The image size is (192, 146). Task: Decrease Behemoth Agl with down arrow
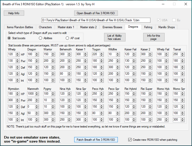tap(69, 75)
